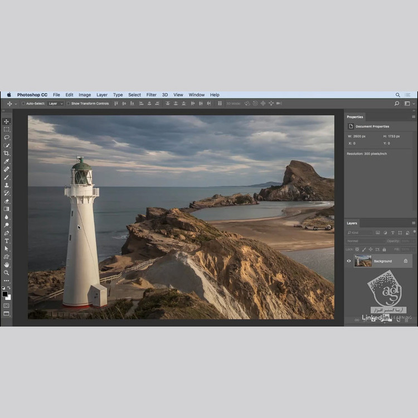Switch to the Properties panel tab

tap(354, 117)
